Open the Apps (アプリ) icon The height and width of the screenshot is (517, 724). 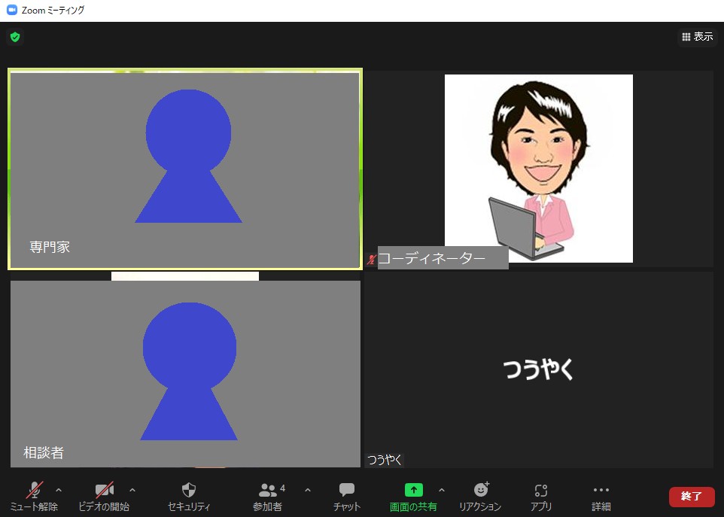540,491
